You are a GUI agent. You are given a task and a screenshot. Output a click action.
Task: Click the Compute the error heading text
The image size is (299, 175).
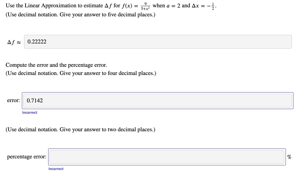pos(56,65)
